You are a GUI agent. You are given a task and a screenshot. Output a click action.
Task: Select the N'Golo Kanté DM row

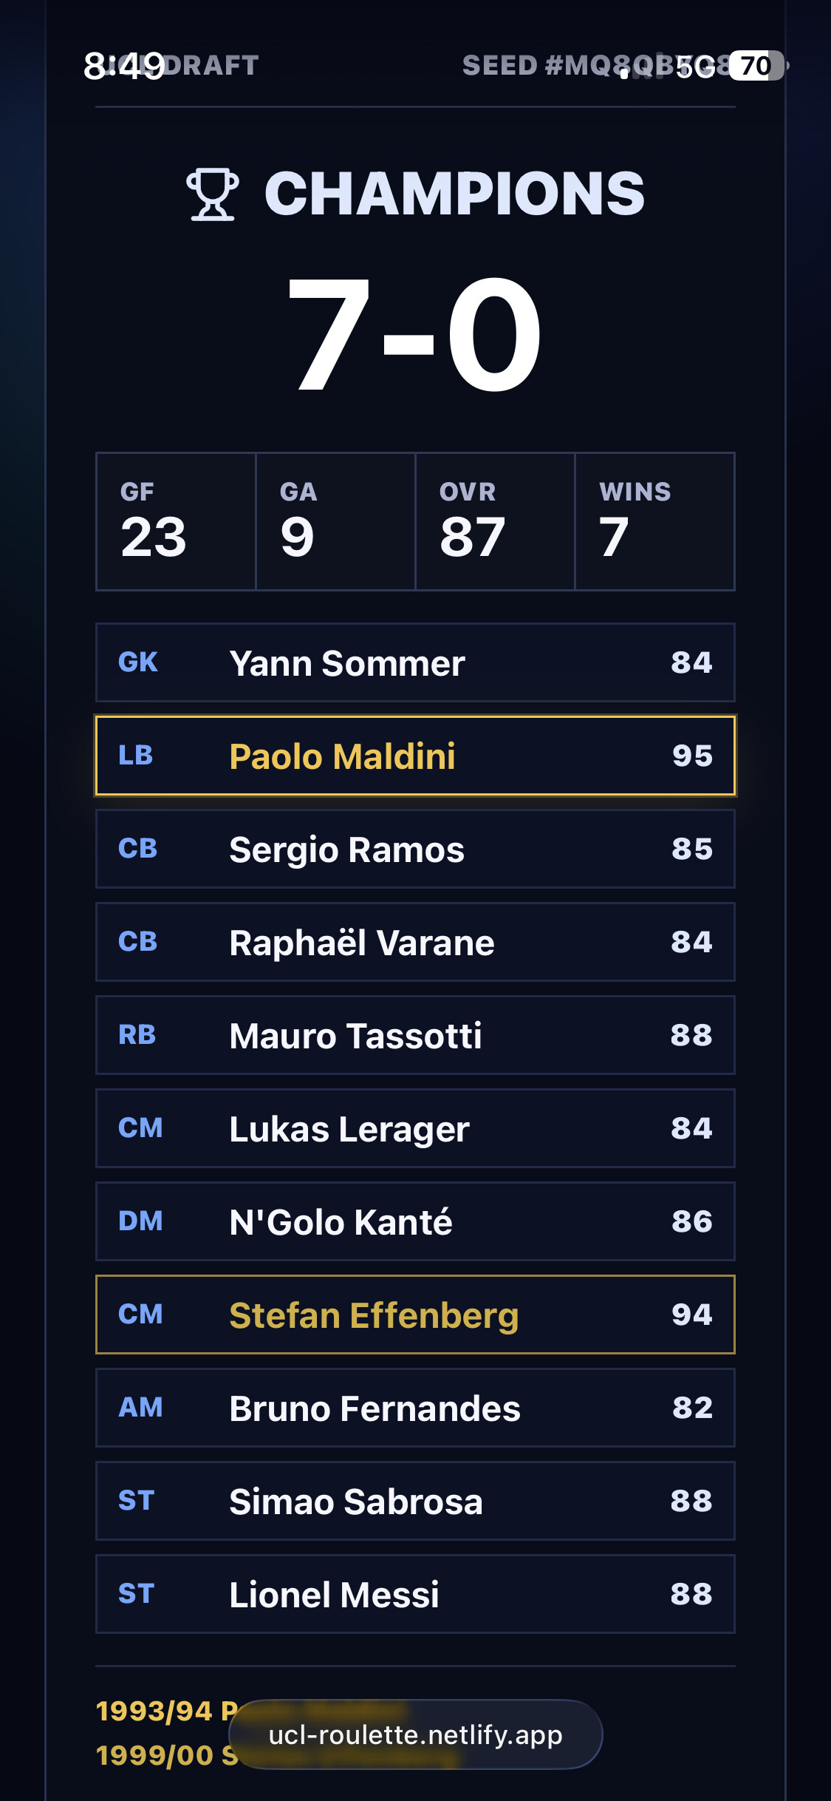(415, 1221)
